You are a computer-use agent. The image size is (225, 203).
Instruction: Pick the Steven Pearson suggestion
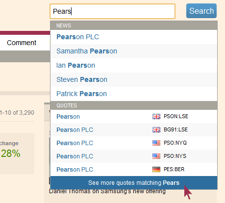pos(134,79)
